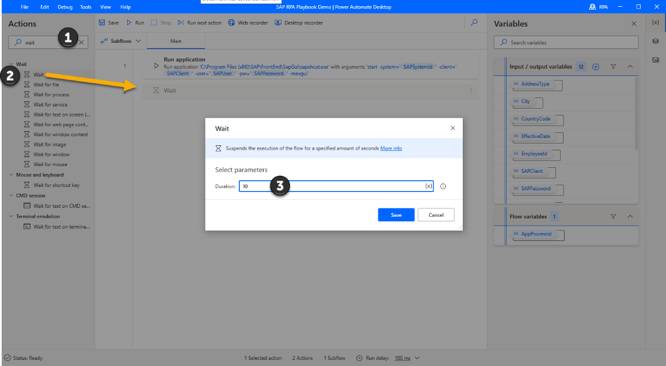This screenshot has width=666, height=366.
Task: Collapse the Mouse and keyboard group
Action: click(11, 175)
